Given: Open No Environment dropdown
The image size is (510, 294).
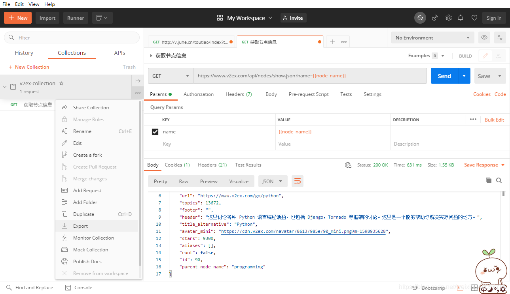Looking at the screenshot, I should click(x=432, y=38).
